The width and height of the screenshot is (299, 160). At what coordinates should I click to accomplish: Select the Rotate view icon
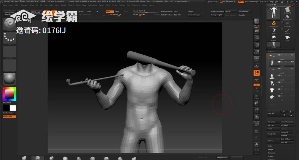256,117
